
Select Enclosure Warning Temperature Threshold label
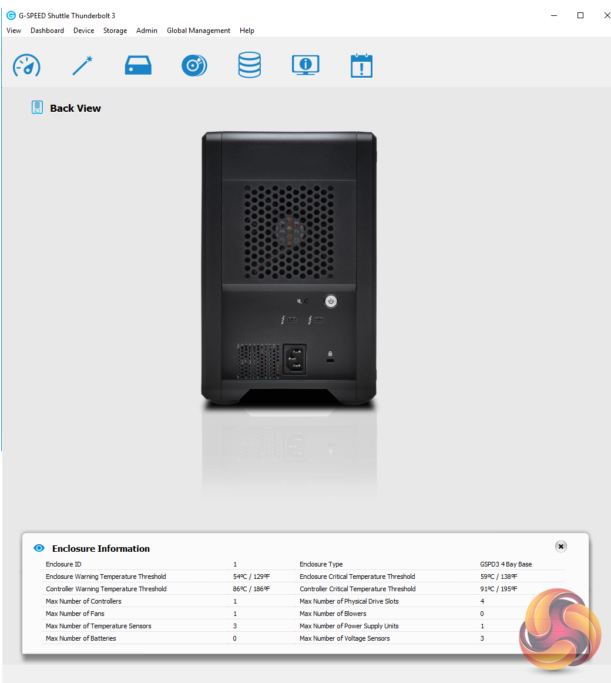pos(106,577)
